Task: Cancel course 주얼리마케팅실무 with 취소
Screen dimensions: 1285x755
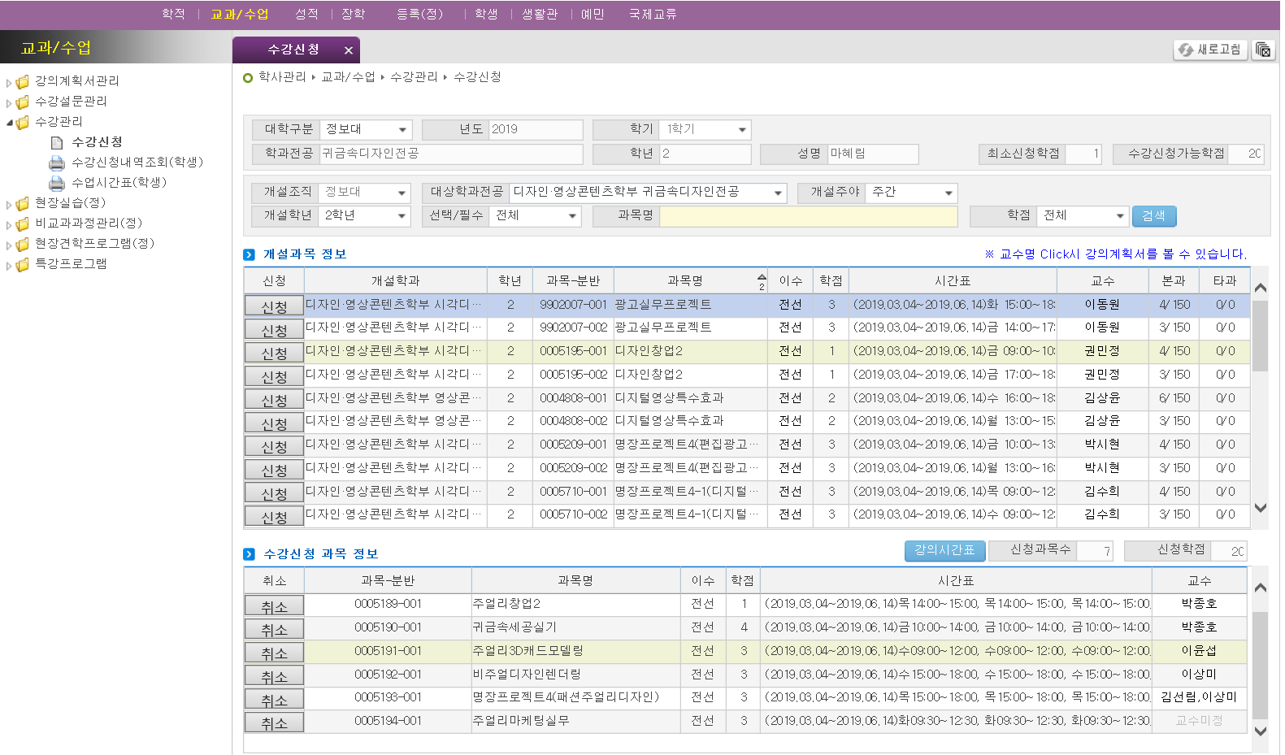Action: click(x=274, y=722)
